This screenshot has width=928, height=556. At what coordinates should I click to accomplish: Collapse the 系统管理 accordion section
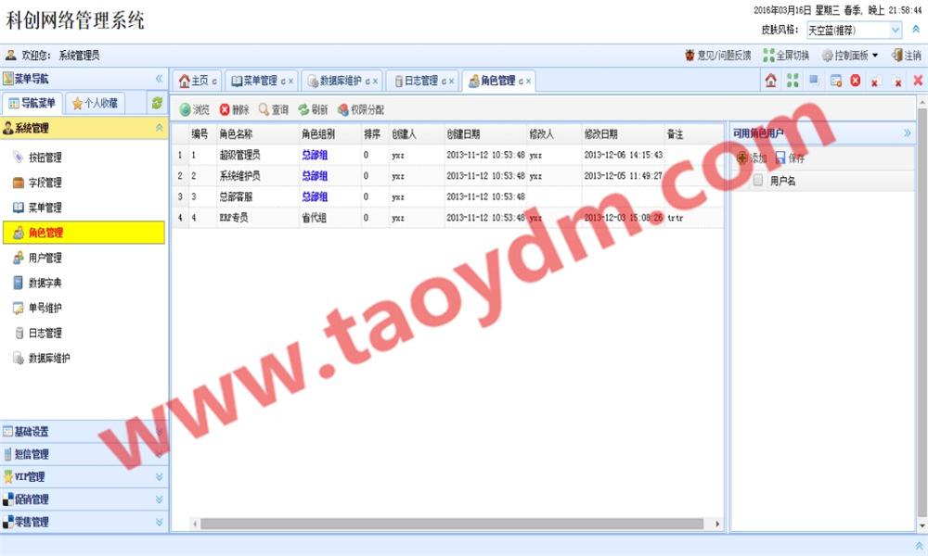[x=159, y=128]
